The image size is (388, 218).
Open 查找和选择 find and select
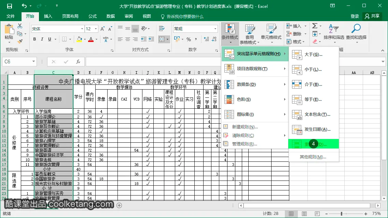pyautogui.click(x=356, y=34)
